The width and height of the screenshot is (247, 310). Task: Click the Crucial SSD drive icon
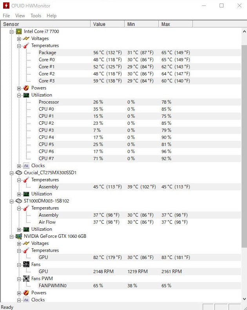(x=19, y=173)
